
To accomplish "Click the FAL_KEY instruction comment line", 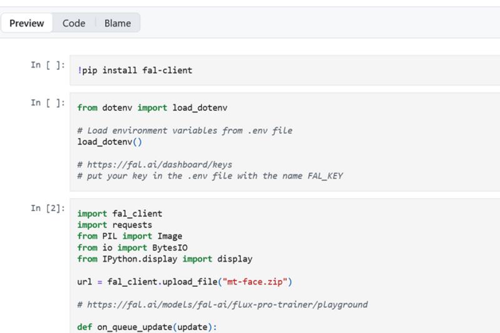I will [x=209, y=176].
